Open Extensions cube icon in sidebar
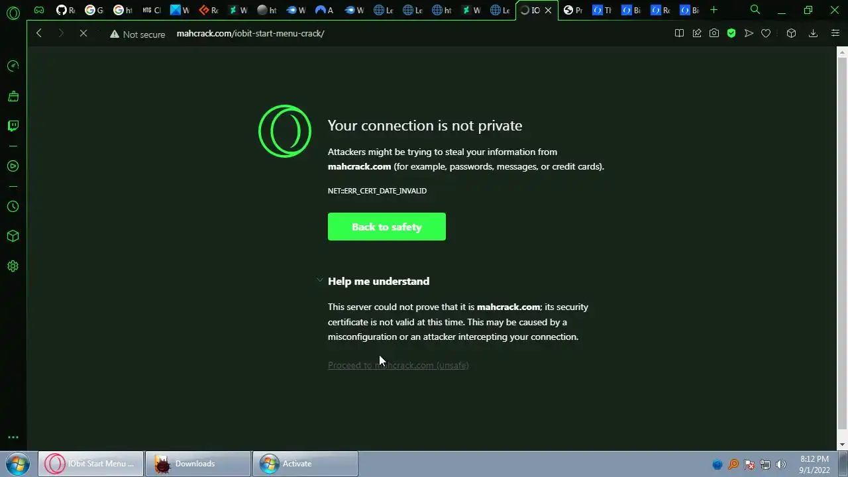This screenshot has width=848, height=477. click(x=13, y=237)
